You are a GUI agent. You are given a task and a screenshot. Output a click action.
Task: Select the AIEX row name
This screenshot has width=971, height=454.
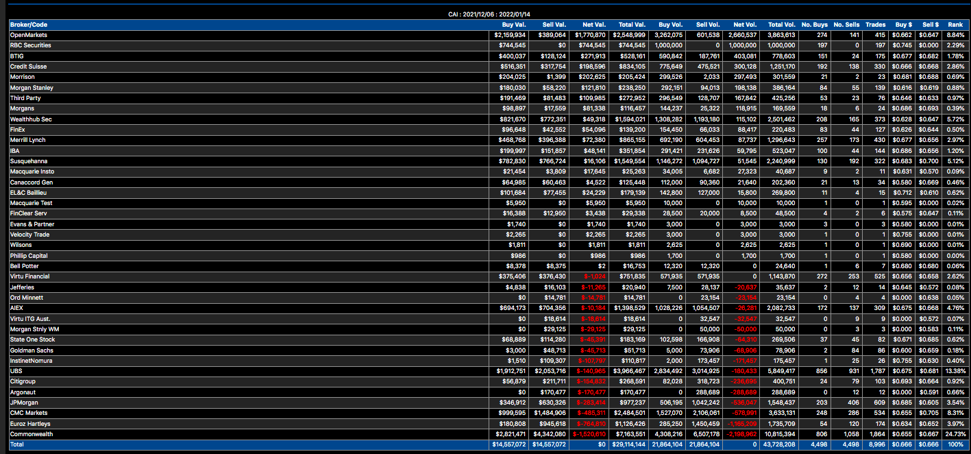[x=16, y=308]
